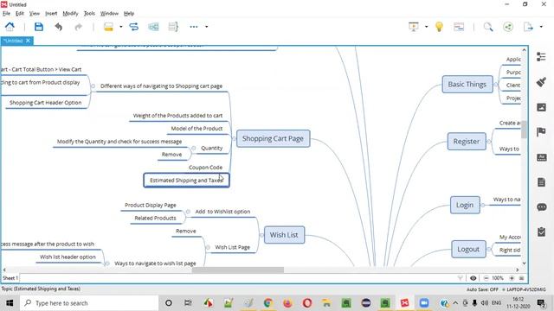Select the Wish List topic
Viewport: 554px width, 311px height.
(x=284, y=235)
